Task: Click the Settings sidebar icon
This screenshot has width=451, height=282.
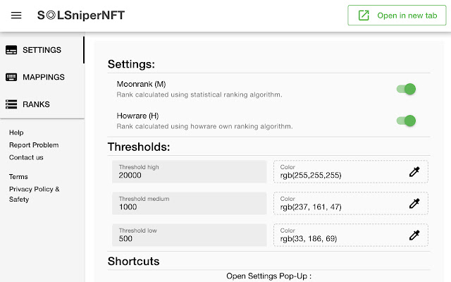Action: [x=11, y=50]
